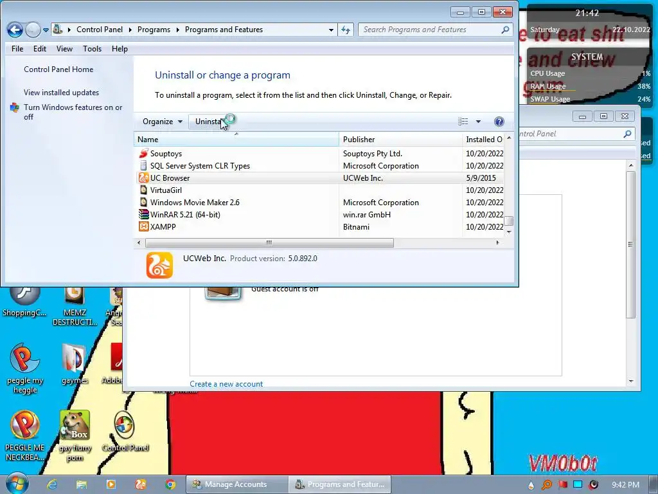Click the Forward navigation arrow
The image size is (658, 494).
coord(33,30)
